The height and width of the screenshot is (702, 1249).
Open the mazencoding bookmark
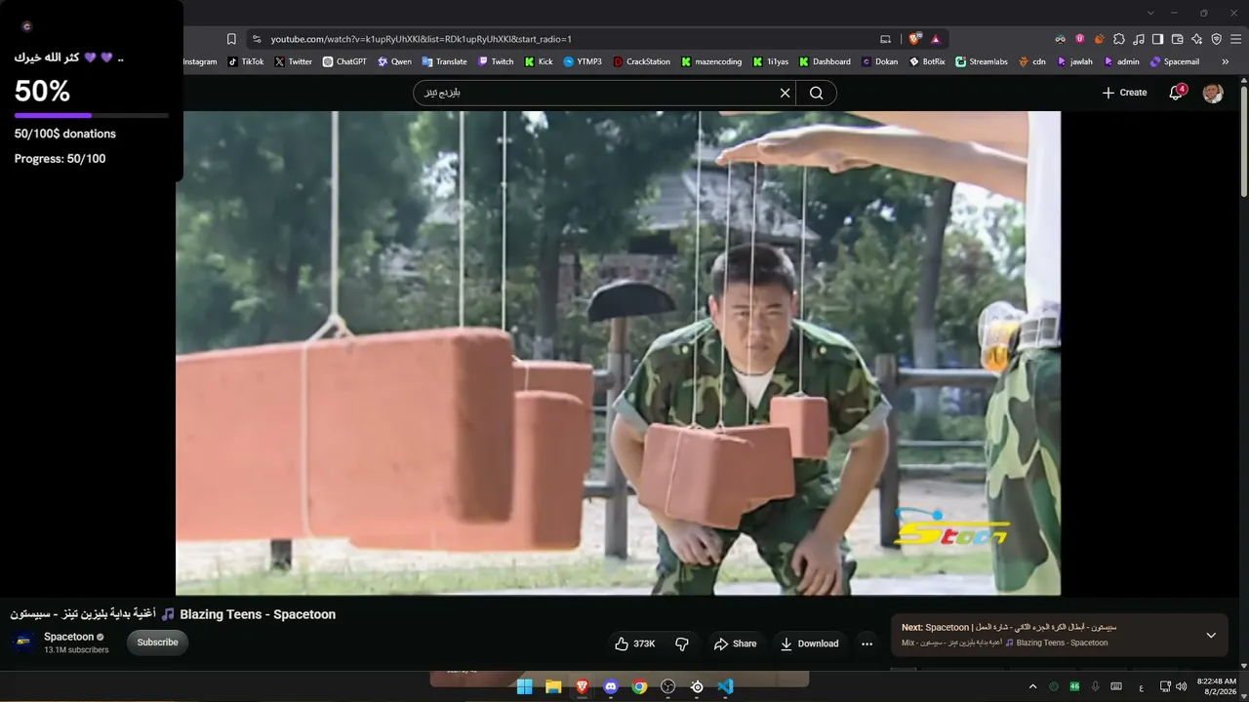pos(712,61)
